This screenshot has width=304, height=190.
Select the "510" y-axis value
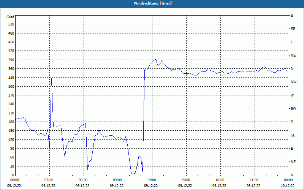click(11, 24)
